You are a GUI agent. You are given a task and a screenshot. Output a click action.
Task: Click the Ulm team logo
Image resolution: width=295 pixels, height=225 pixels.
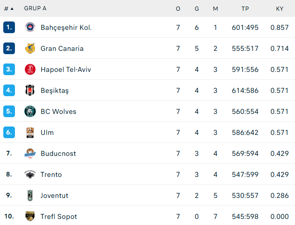point(30,133)
